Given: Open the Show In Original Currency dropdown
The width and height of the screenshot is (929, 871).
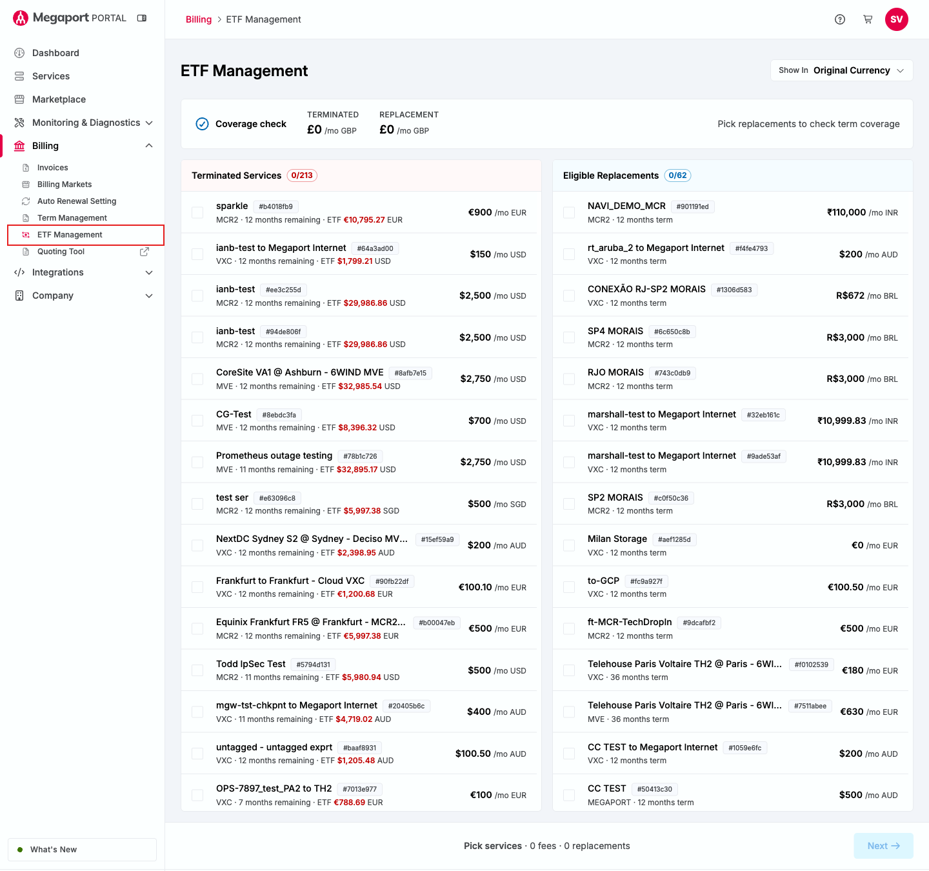Looking at the screenshot, I should click(x=841, y=70).
